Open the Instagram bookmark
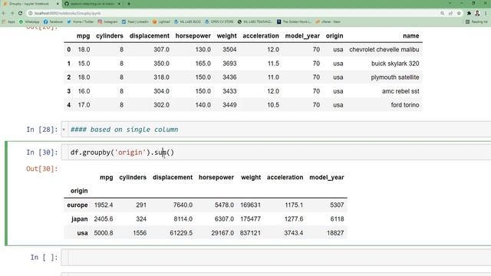The width and height of the screenshot is (491, 276). 107,21
